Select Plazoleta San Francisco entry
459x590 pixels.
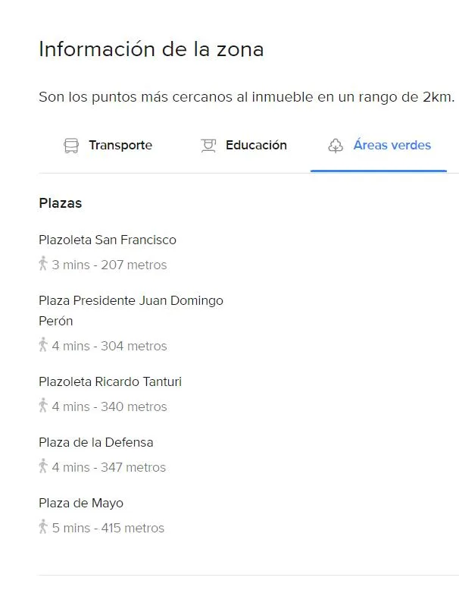coord(108,240)
